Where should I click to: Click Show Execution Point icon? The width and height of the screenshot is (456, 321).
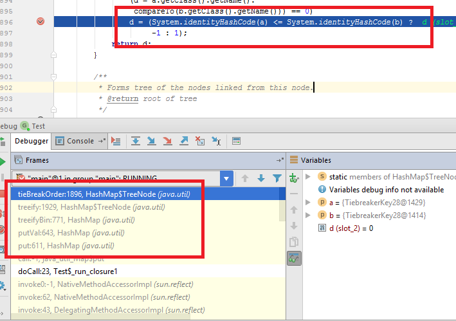pos(116,141)
